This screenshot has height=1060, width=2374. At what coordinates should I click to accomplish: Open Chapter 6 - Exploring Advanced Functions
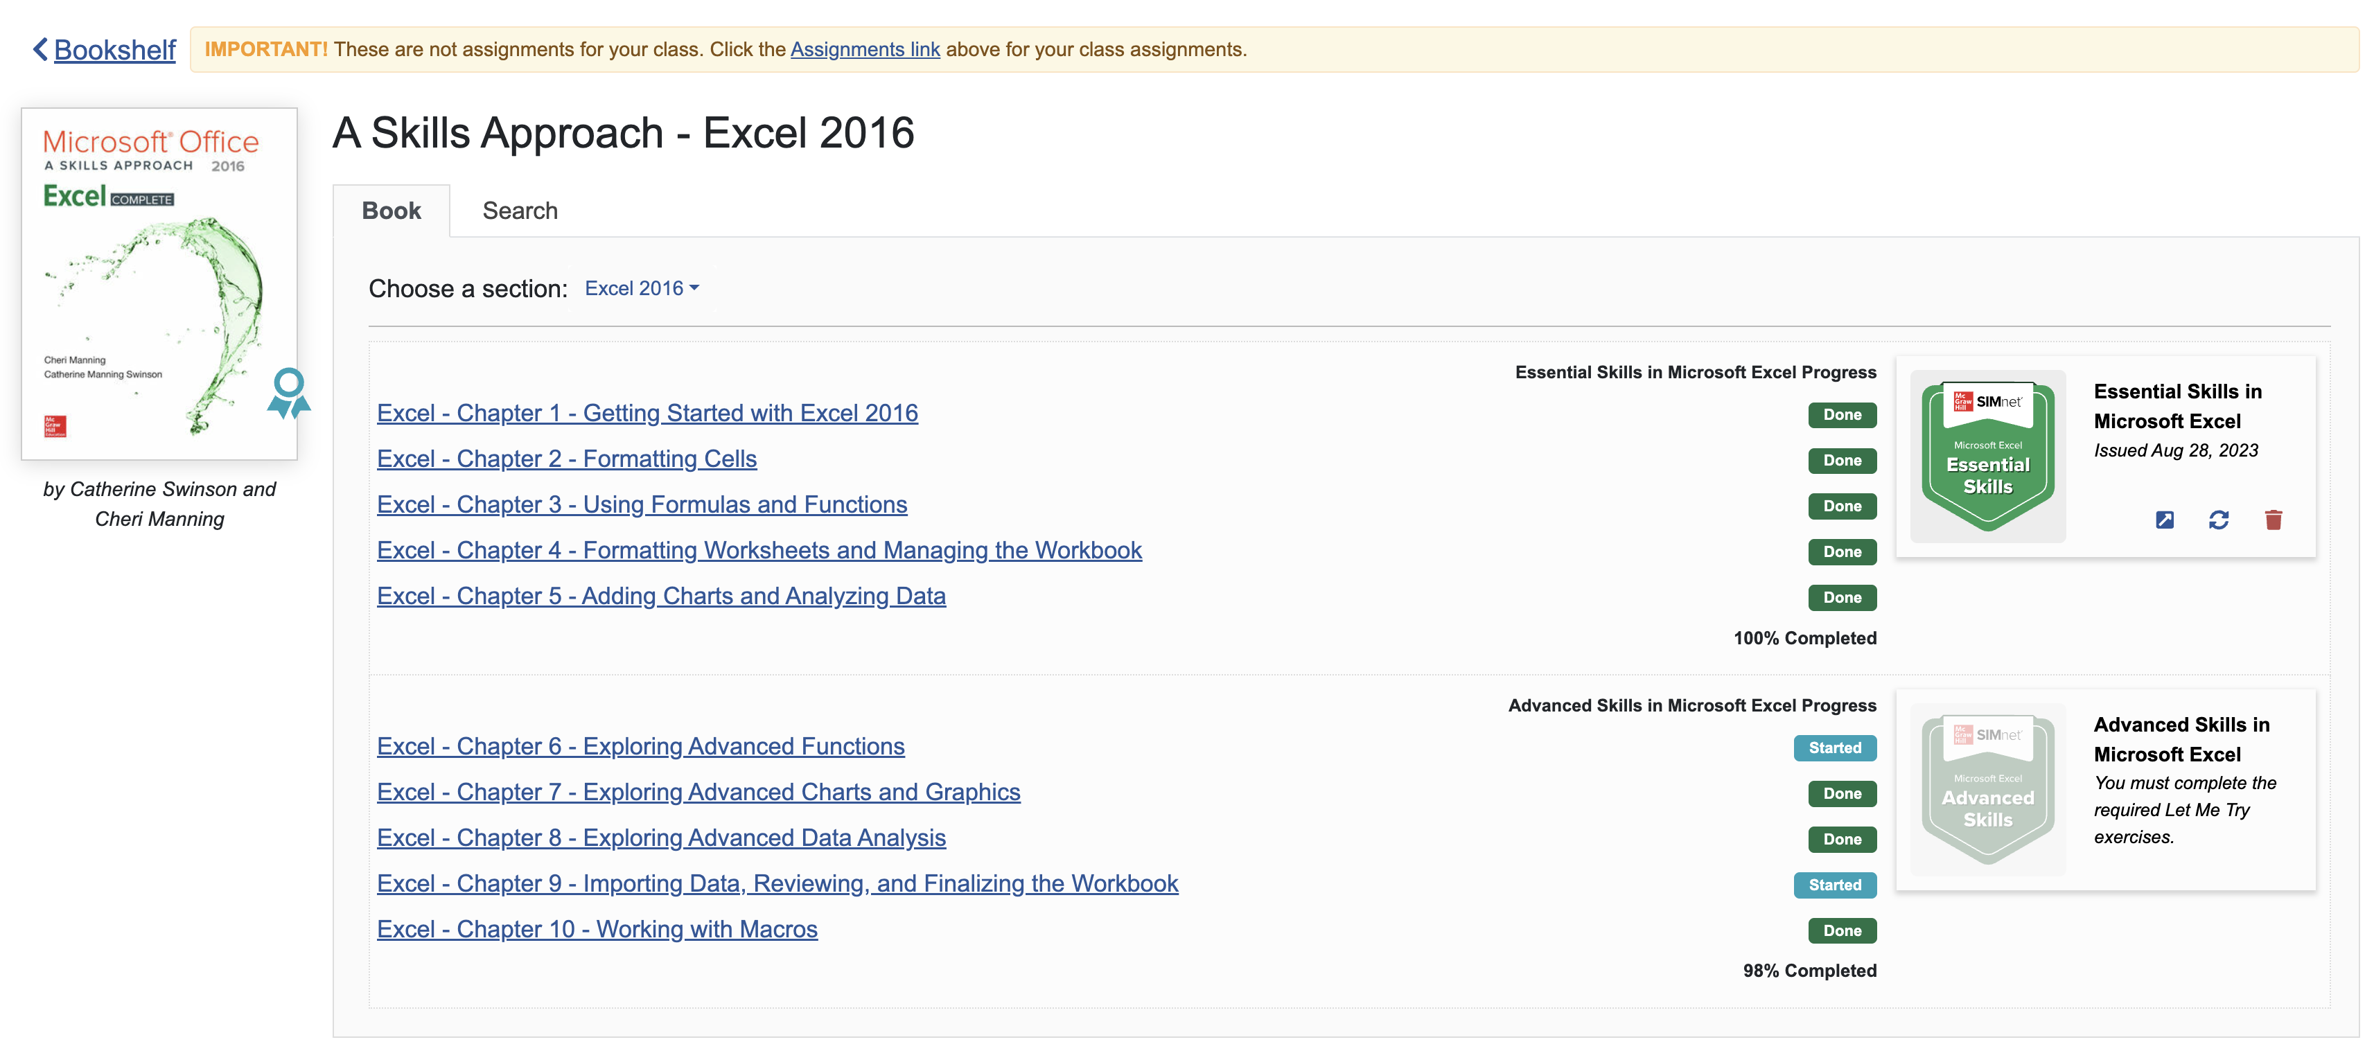[640, 745]
